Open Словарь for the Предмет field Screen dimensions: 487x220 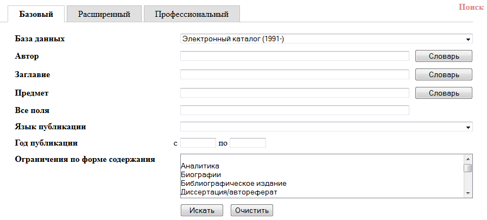coord(444,93)
